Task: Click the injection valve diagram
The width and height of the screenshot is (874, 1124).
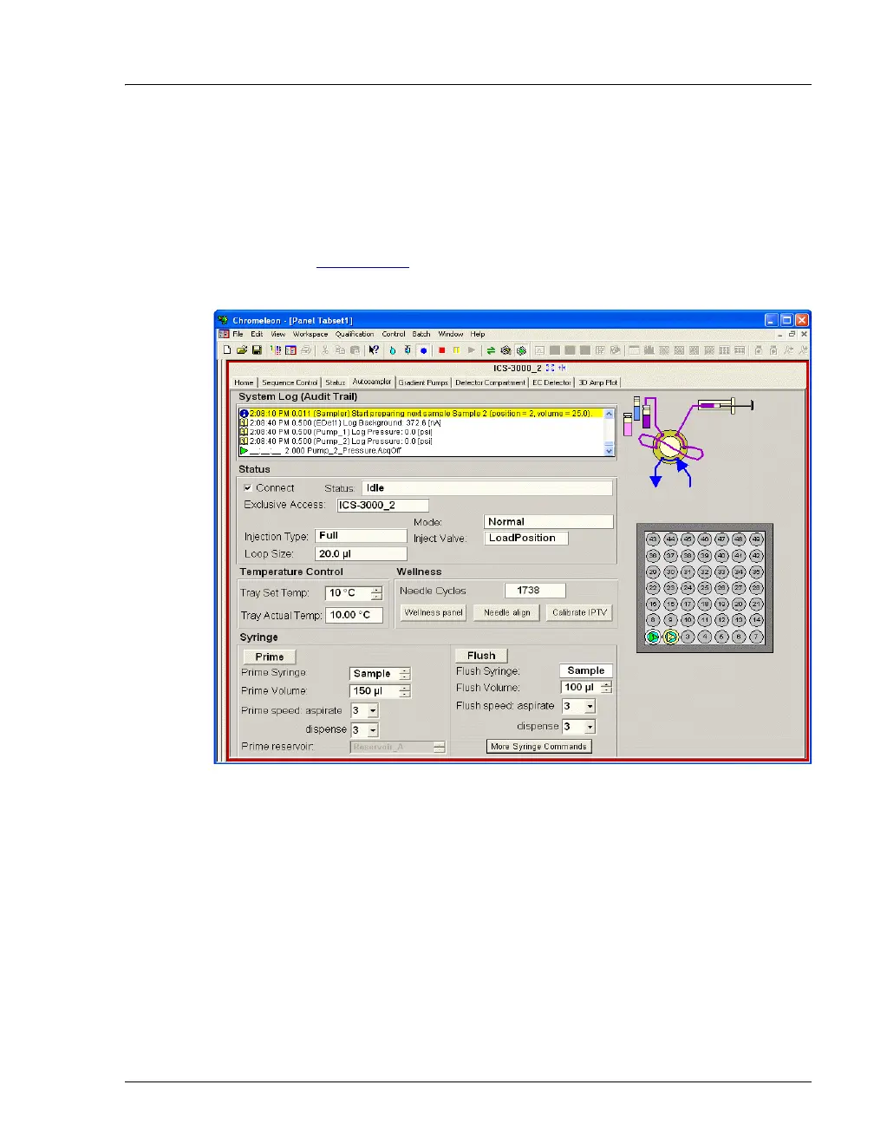Action: click(x=669, y=447)
